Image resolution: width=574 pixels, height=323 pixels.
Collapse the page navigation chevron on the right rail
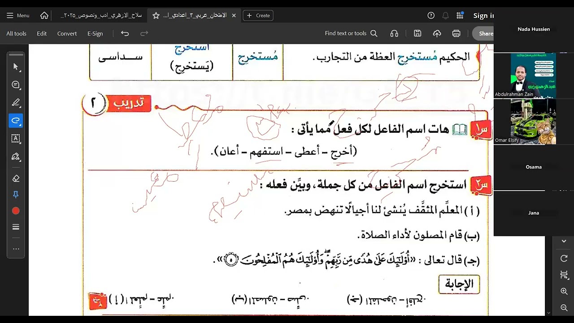(564, 241)
